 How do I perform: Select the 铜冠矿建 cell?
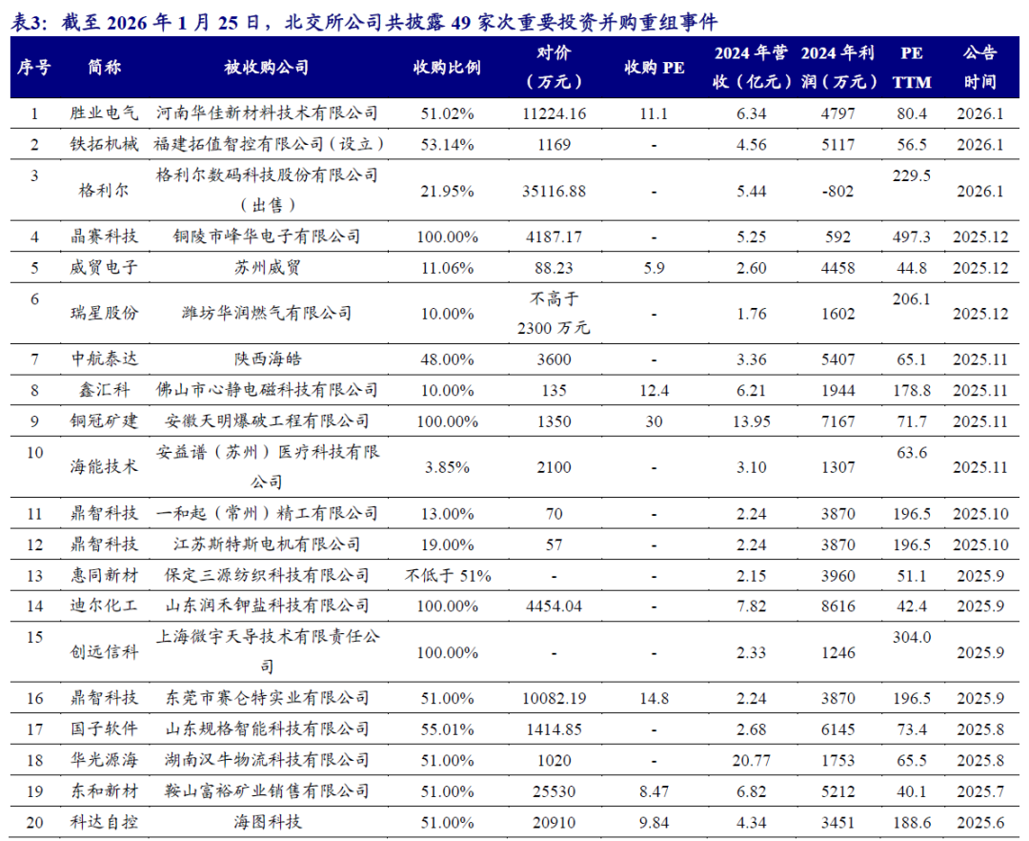105,420
